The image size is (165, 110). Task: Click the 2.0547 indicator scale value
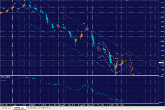(x=161, y=76)
